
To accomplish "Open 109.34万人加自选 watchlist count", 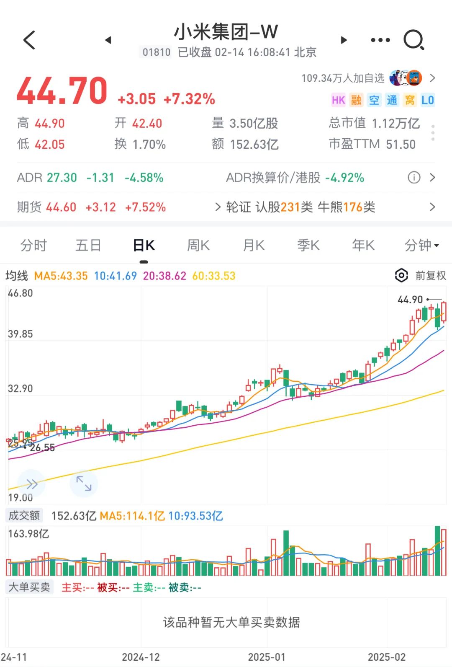I will [x=343, y=78].
